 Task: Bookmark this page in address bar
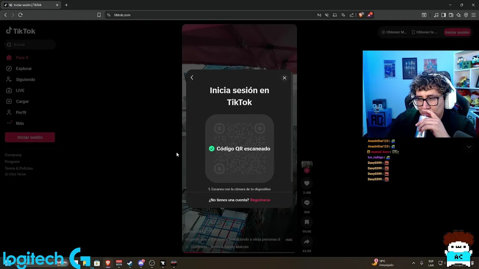99,15
